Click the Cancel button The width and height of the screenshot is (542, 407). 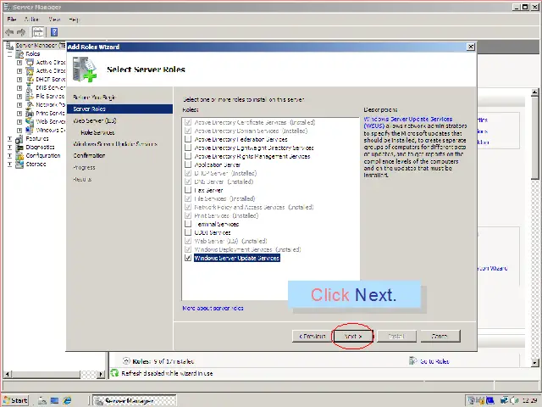pos(440,336)
